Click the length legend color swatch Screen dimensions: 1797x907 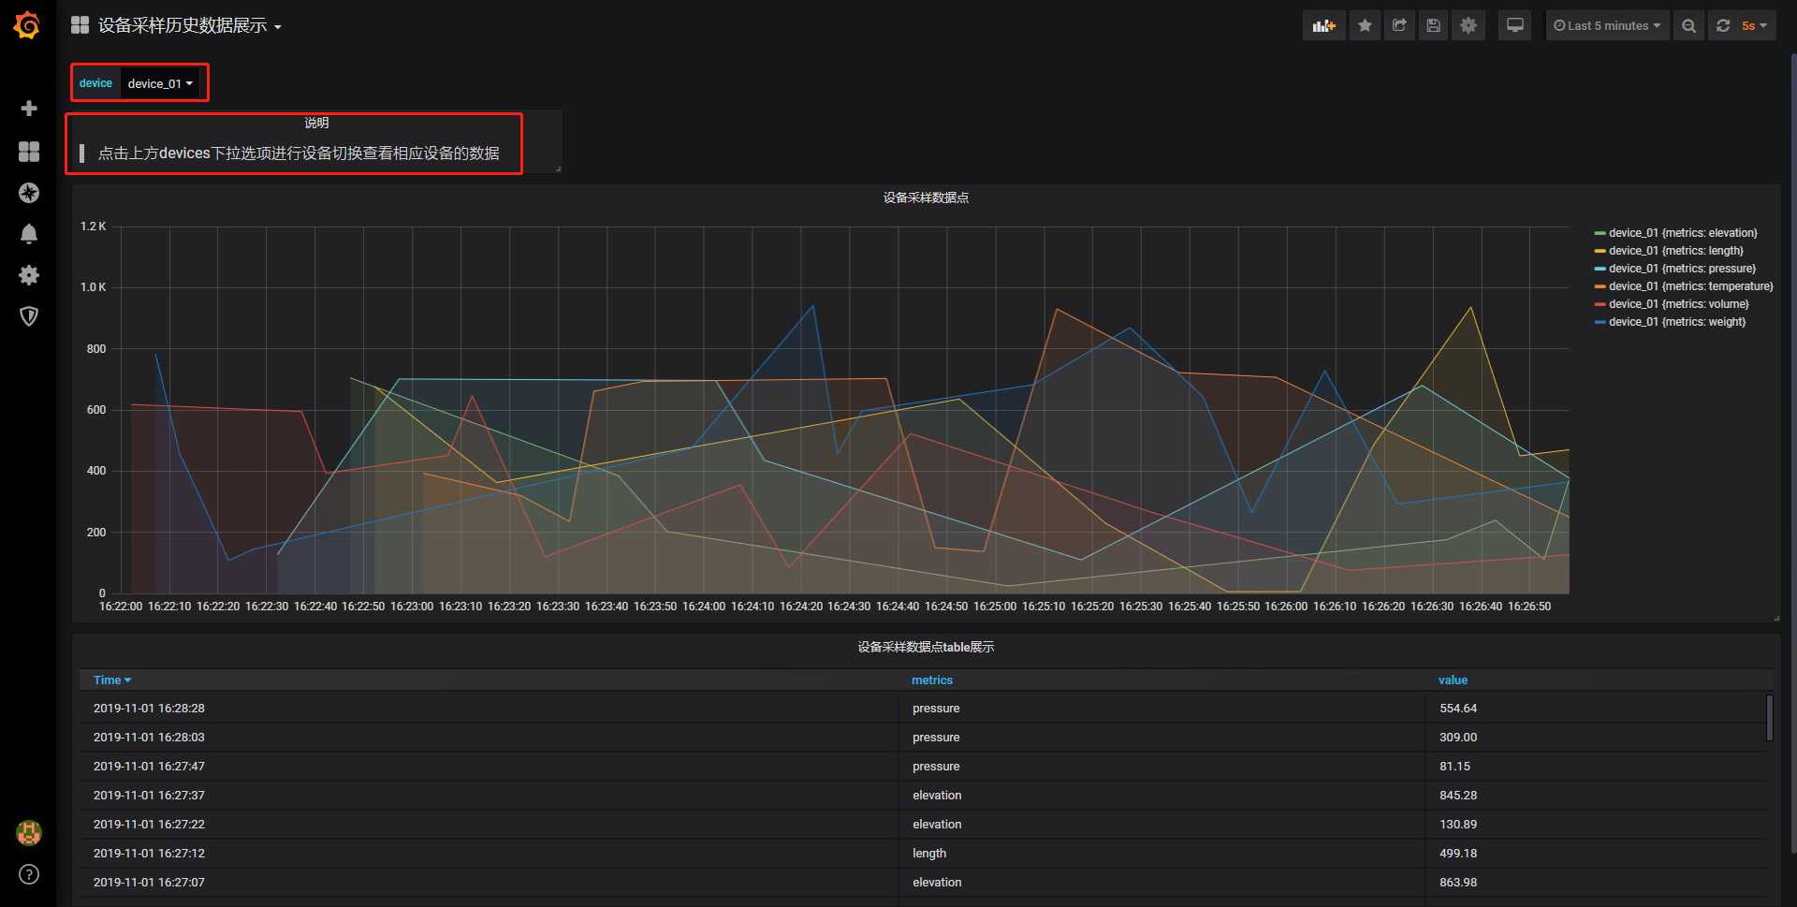point(1600,251)
